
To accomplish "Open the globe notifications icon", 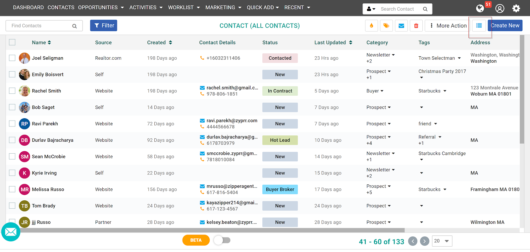I will (480, 8).
